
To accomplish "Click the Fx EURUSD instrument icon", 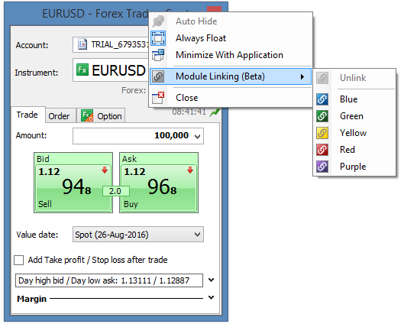I will point(82,70).
